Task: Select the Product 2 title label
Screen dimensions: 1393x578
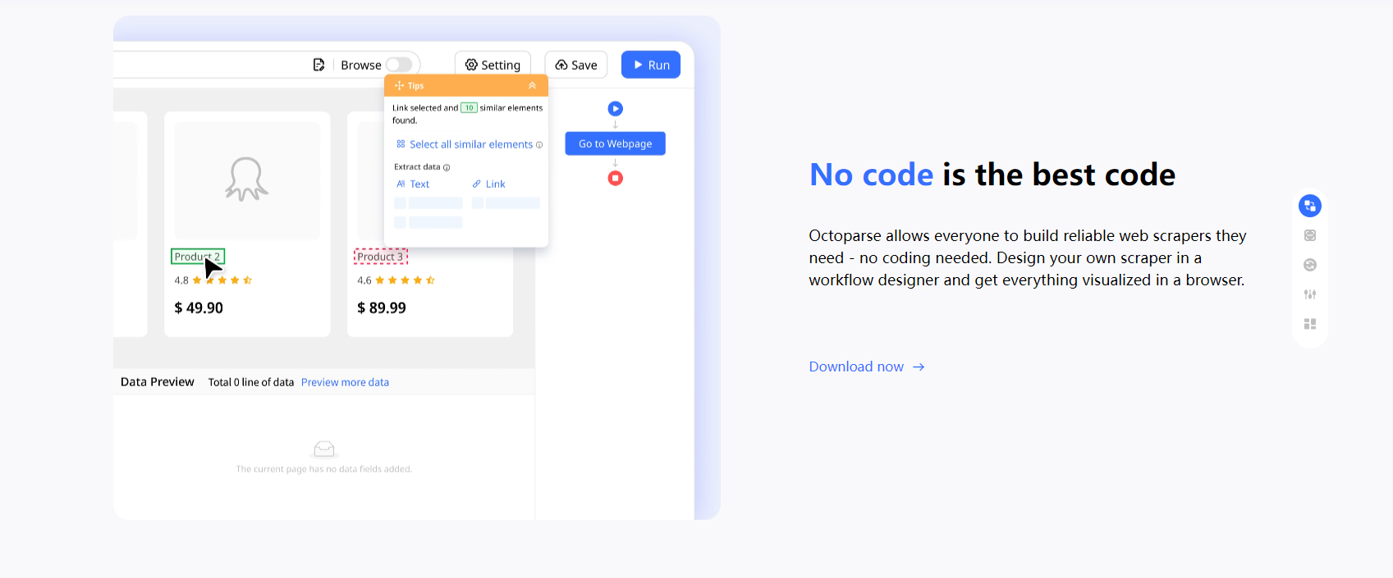Action: click(x=198, y=257)
